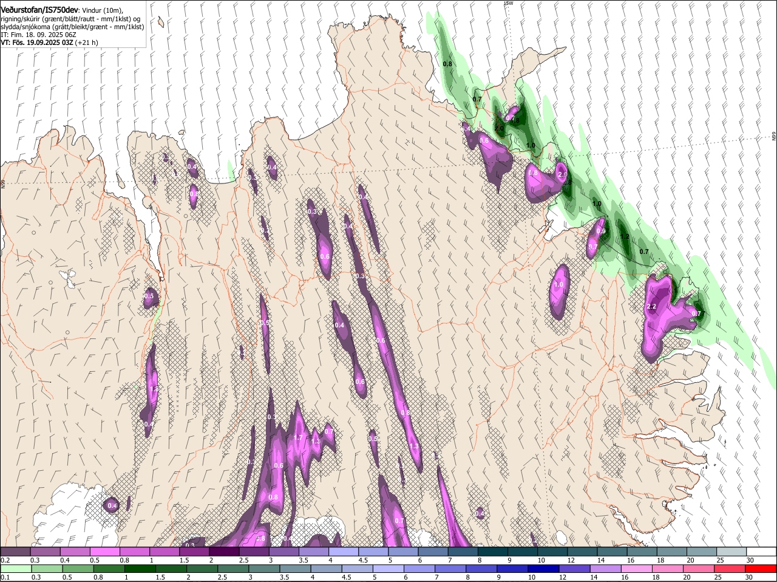Screen dimensions: 777x582
Task: Pick bottom legend swatch between 18 and 20
Action: coord(667,569)
